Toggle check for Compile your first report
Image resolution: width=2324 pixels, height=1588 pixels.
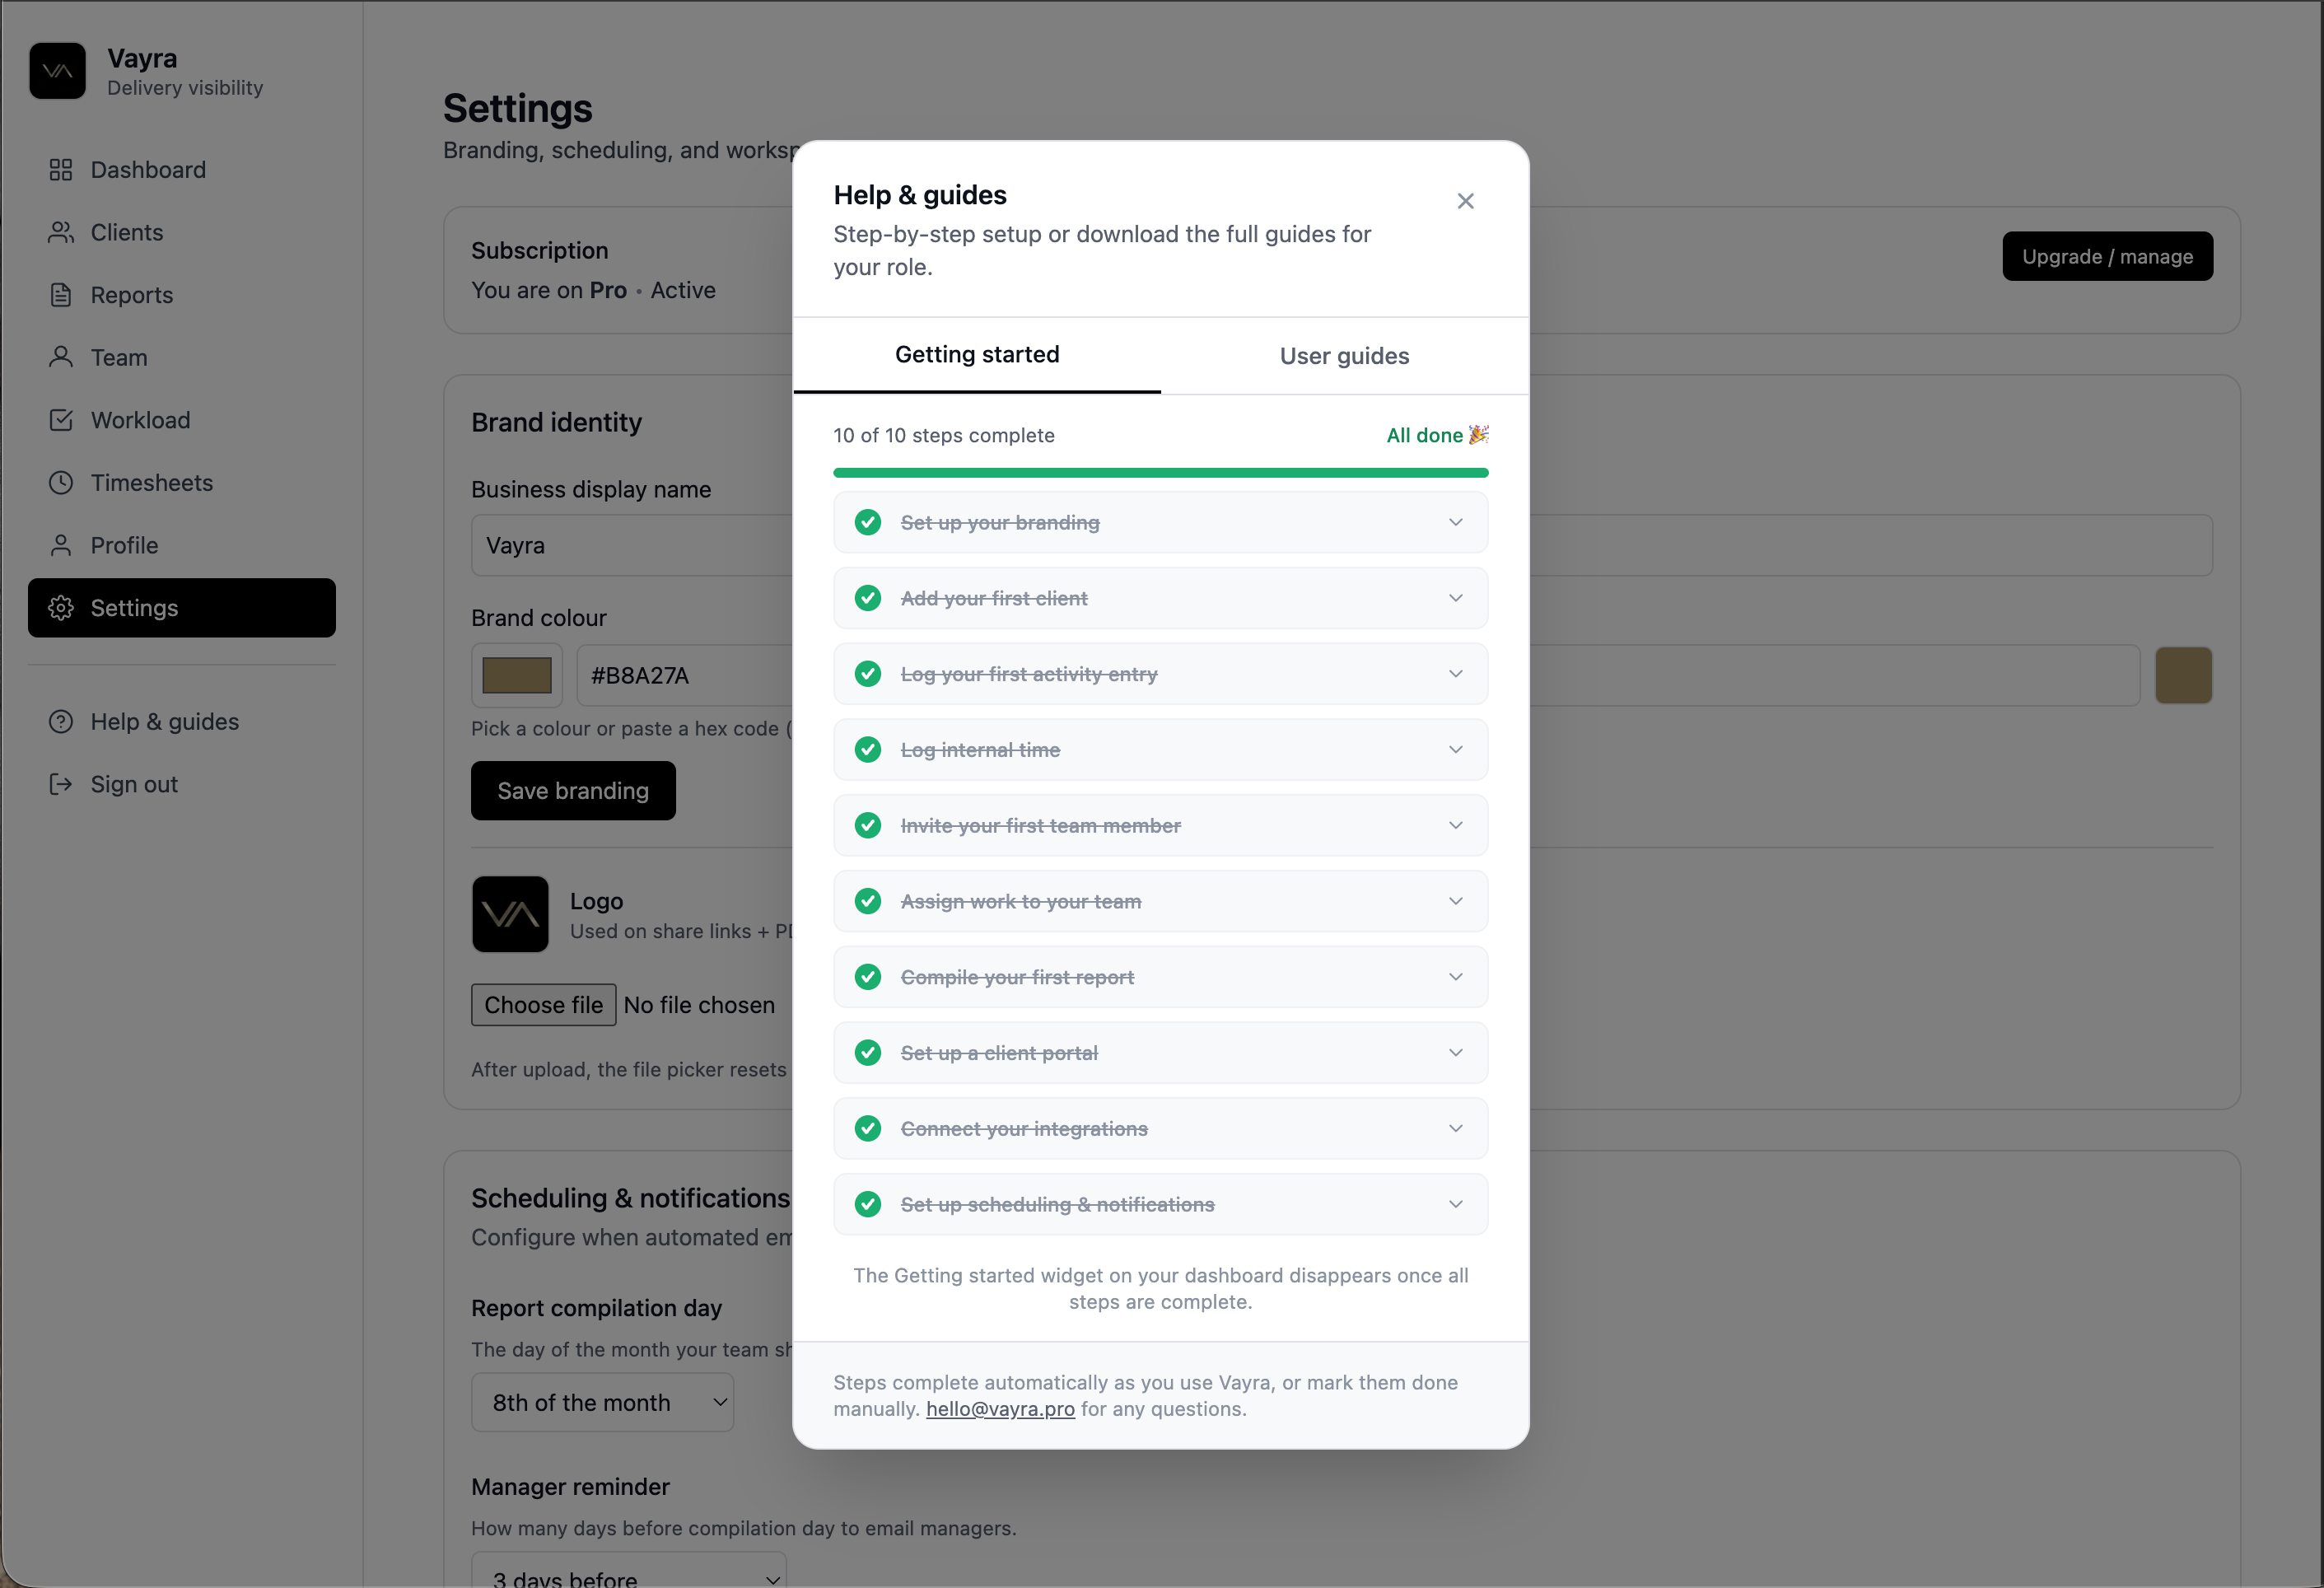click(868, 977)
